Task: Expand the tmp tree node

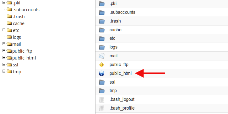Action: click(x=4, y=71)
